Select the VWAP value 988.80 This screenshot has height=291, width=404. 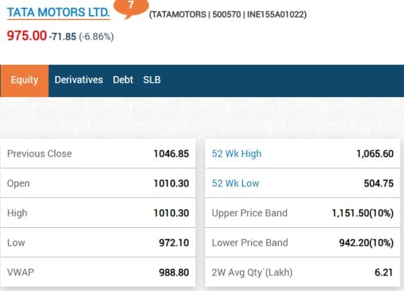174,273
